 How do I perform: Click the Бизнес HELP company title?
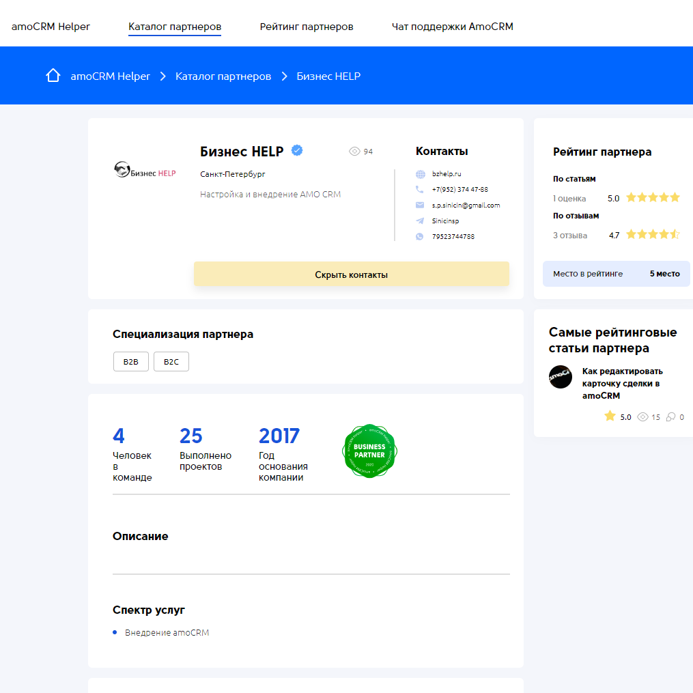click(242, 152)
